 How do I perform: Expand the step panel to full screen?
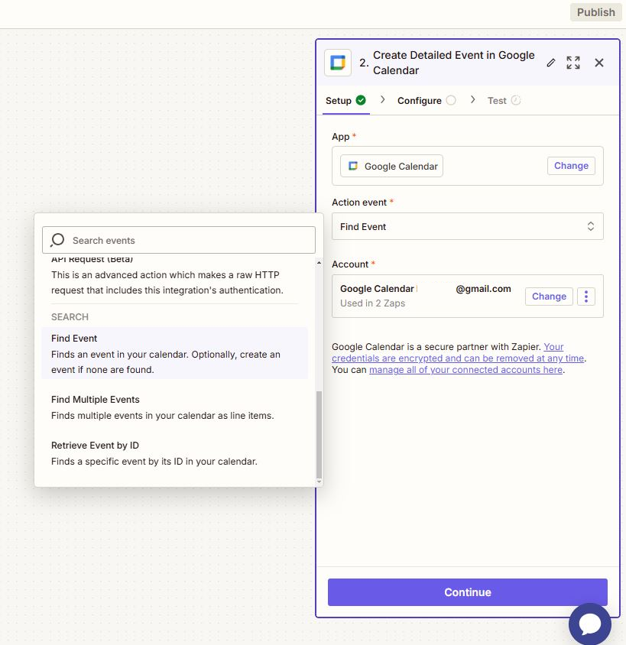pos(573,63)
